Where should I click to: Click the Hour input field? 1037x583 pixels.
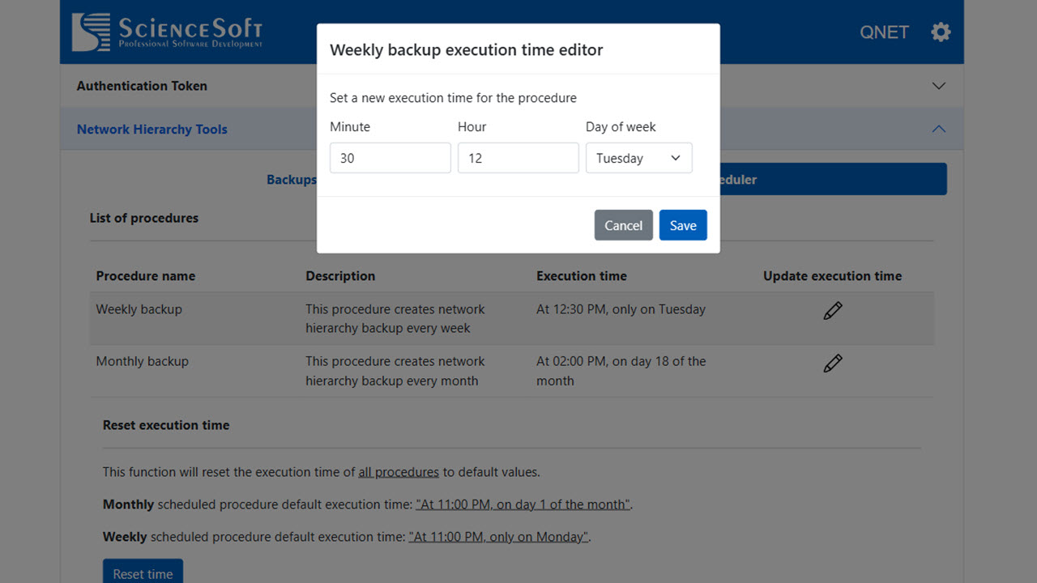(x=518, y=158)
